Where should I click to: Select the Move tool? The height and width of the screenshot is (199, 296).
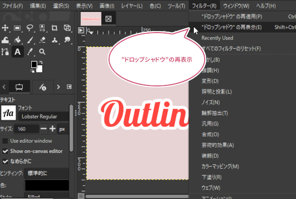point(5,28)
